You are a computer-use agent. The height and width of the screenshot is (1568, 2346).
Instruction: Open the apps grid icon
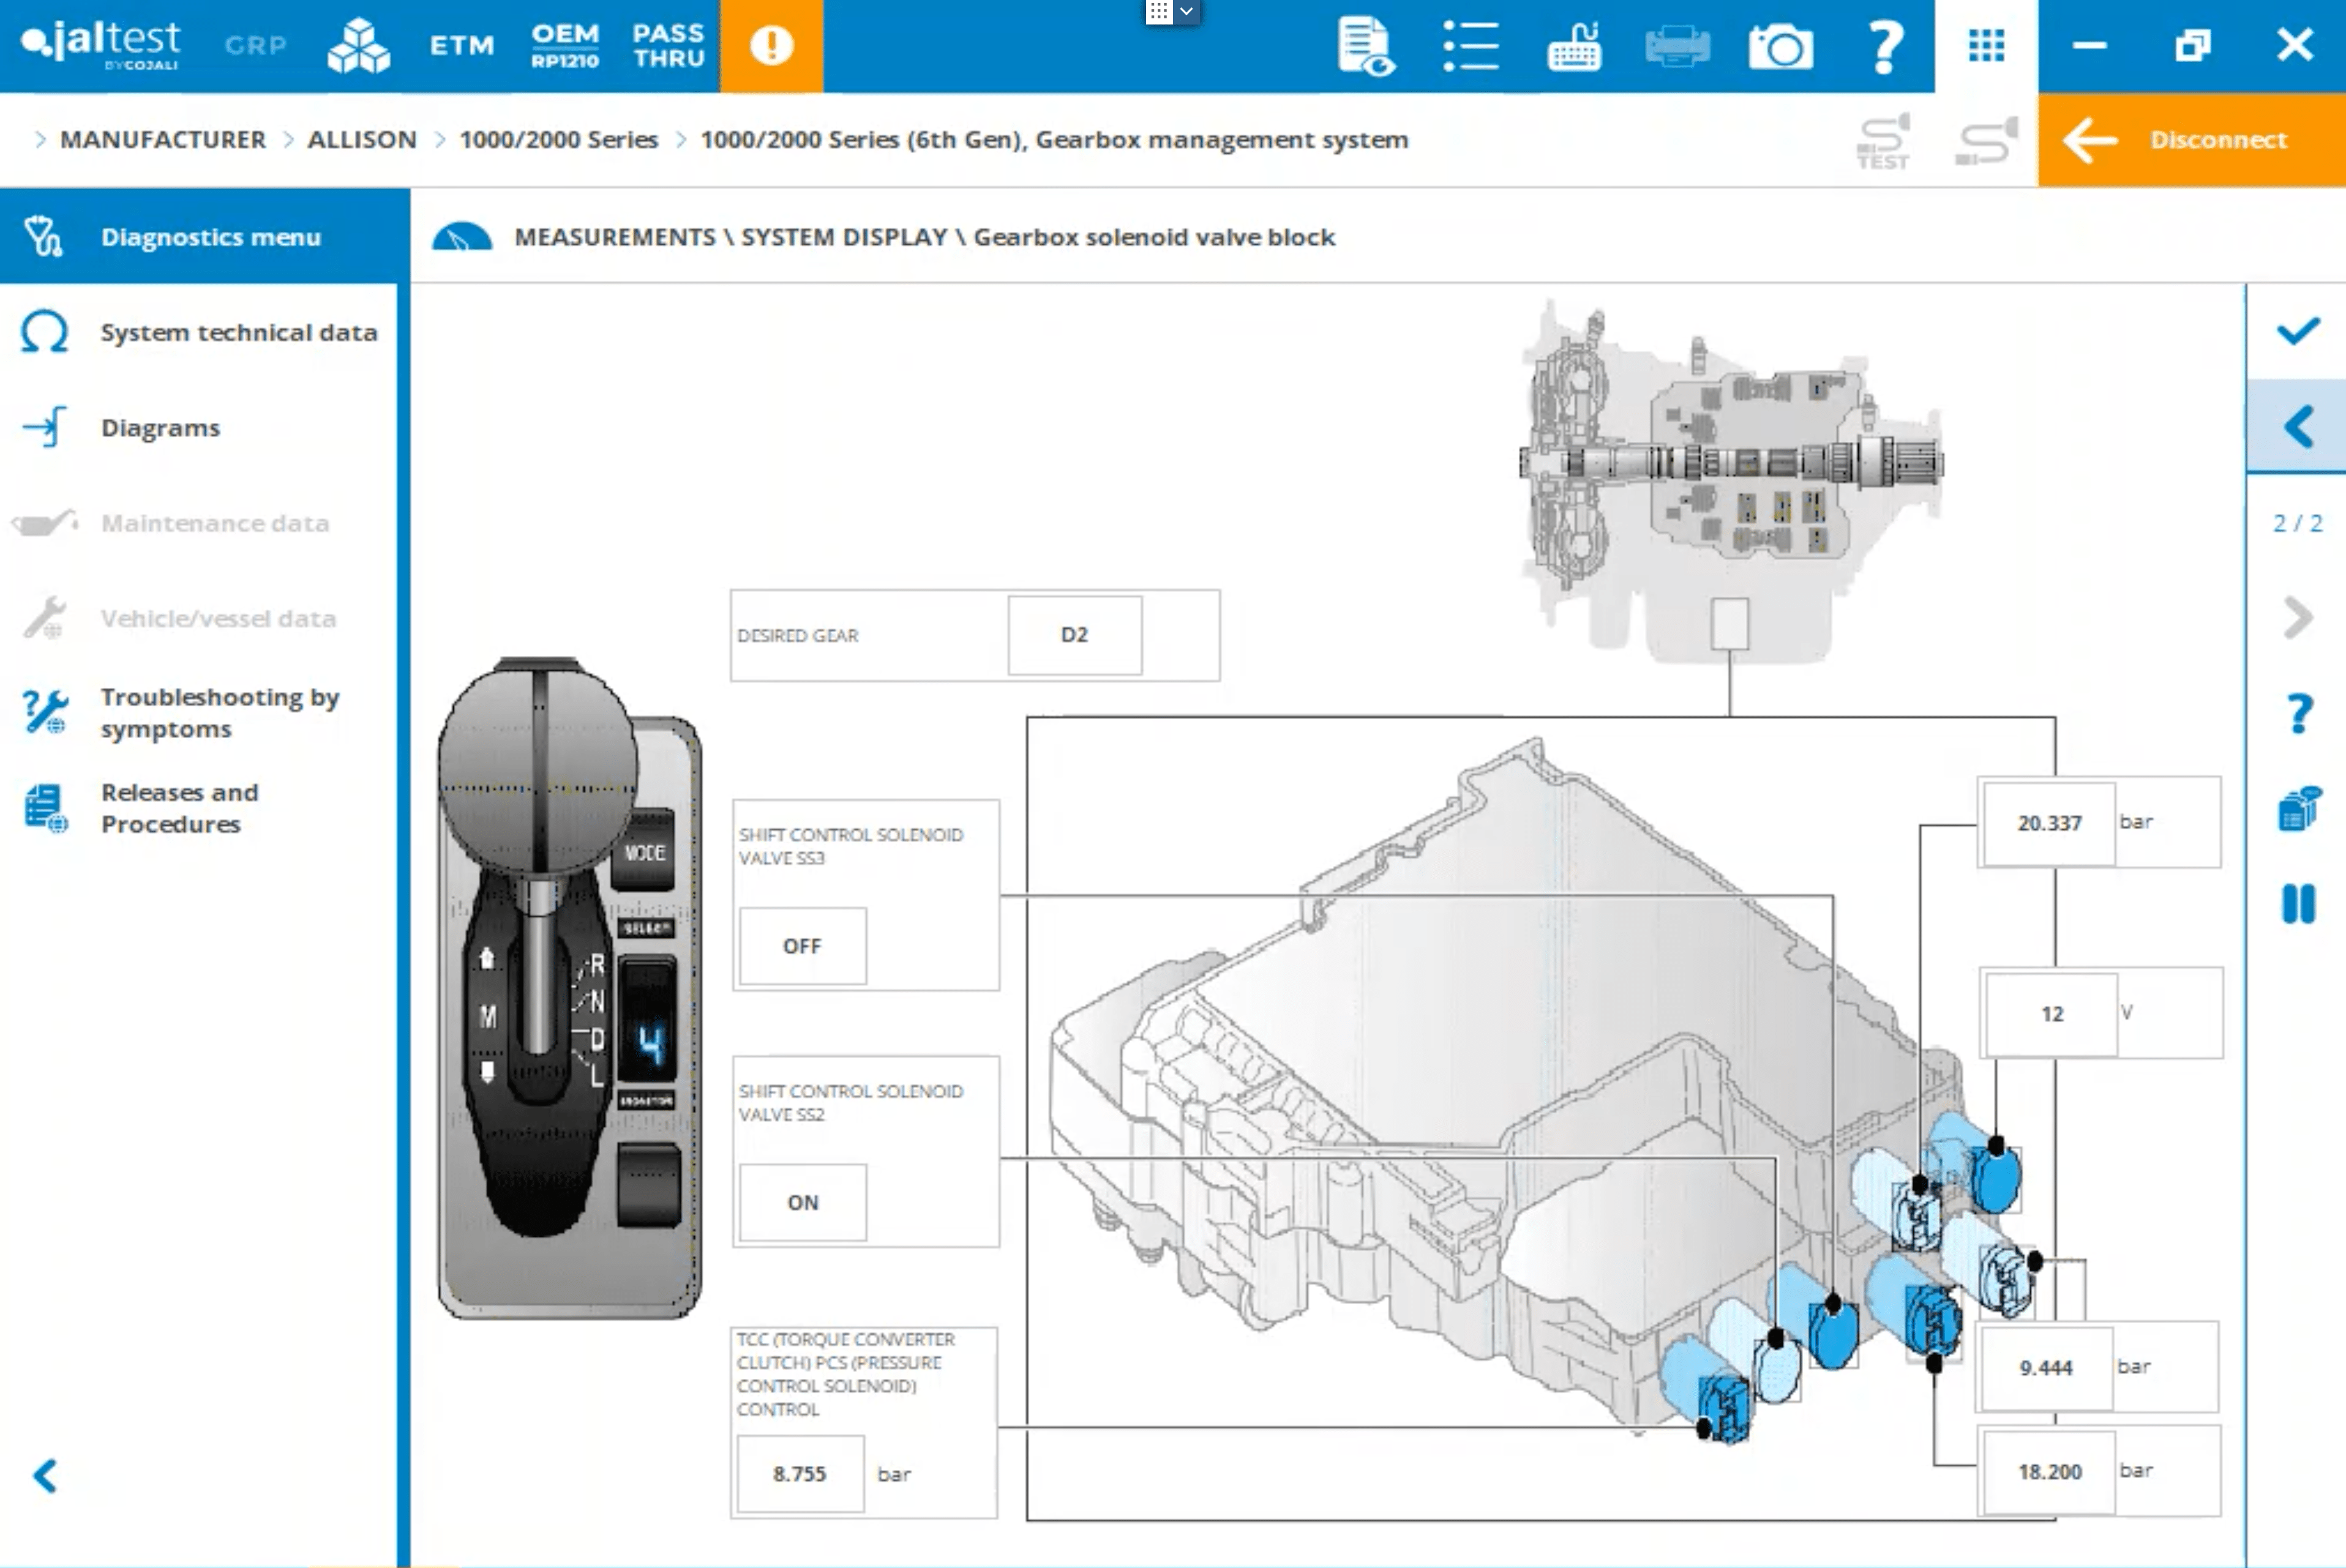[1986, 46]
